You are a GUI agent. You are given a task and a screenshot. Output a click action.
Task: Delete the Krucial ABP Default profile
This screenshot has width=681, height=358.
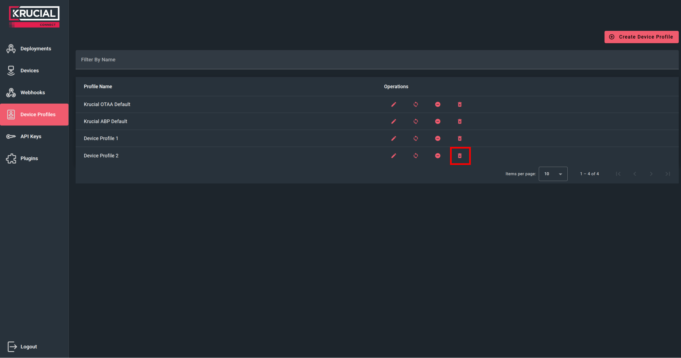460,121
